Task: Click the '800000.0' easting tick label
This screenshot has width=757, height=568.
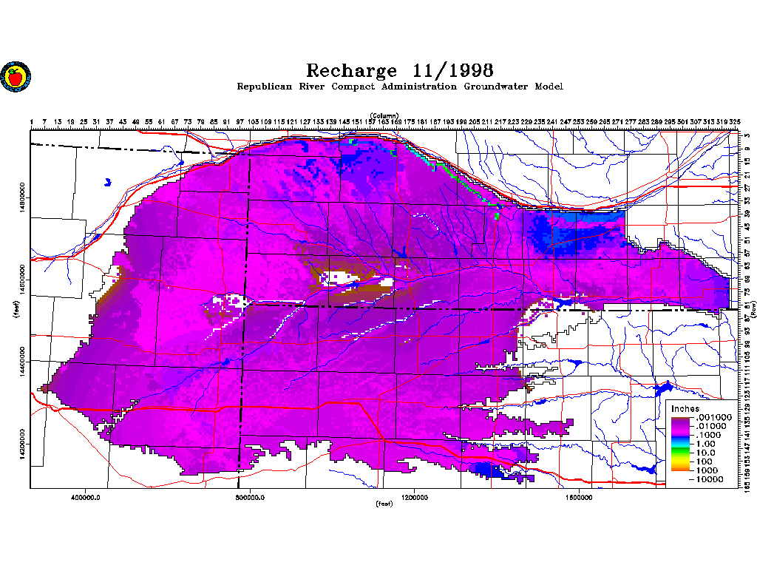Action: (x=250, y=498)
